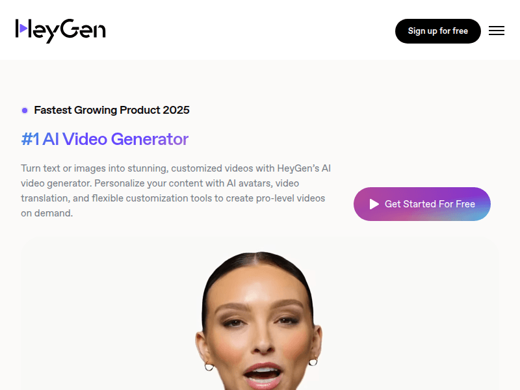Click the word Generator in the heading
The image size is (520, 390).
pyautogui.click(x=149, y=139)
